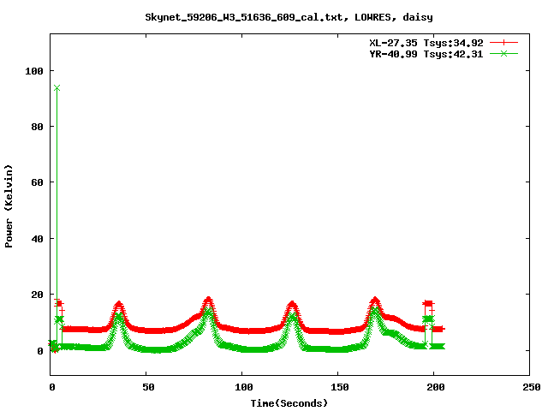Click the Time(Seconds) x-axis label
Image resolution: width=548 pixels, height=411 pixels.
289,403
